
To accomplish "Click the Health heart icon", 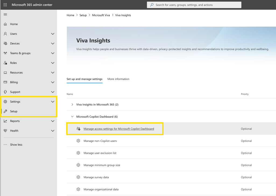I will 5,131.
